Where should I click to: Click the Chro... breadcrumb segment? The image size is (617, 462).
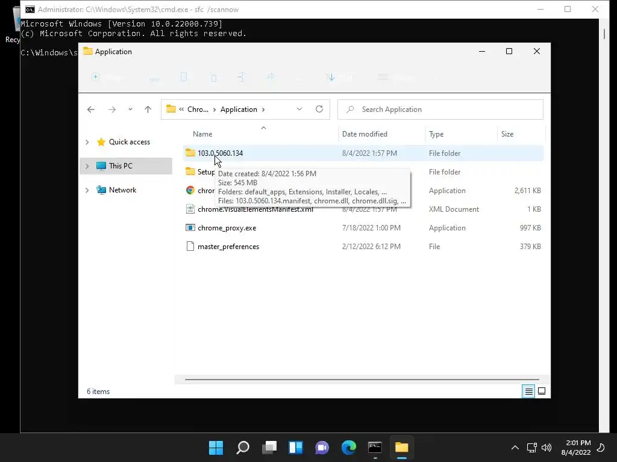coord(198,109)
